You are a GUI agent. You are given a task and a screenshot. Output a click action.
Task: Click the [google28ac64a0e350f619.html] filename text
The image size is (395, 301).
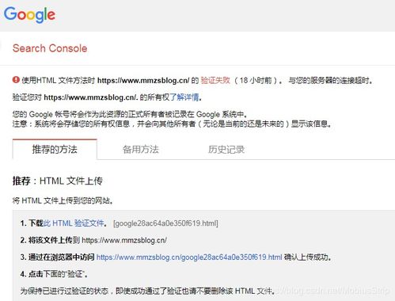(x=165, y=223)
